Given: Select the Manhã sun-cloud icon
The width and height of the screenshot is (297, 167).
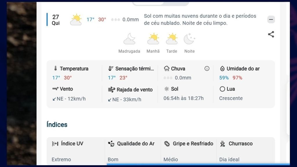Looking at the screenshot, I should (153, 39).
